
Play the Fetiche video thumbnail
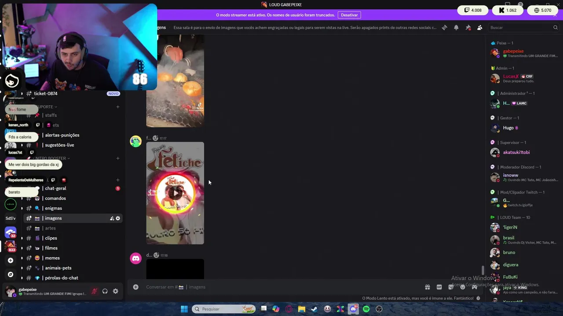point(175,193)
